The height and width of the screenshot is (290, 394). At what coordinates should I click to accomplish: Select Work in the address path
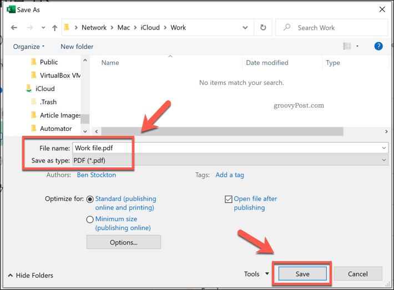(178, 27)
